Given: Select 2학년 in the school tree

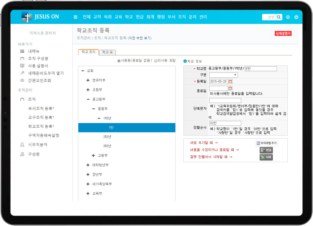Looking at the screenshot, I should [x=107, y=136].
